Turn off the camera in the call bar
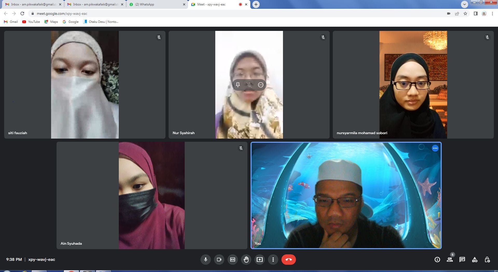The height and width of the screenshot is (272, 498). coord(219,260)
